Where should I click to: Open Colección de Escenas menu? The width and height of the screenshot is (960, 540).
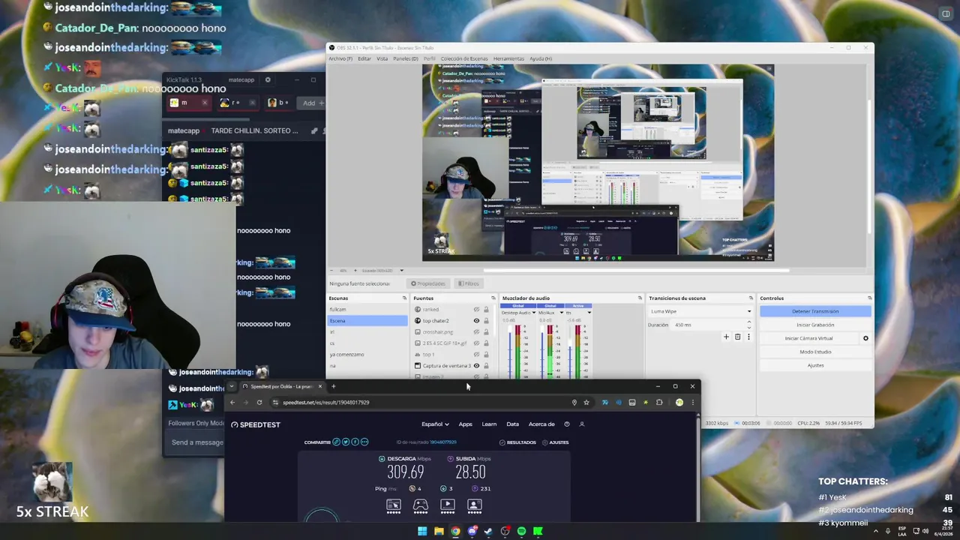[464, 58]
